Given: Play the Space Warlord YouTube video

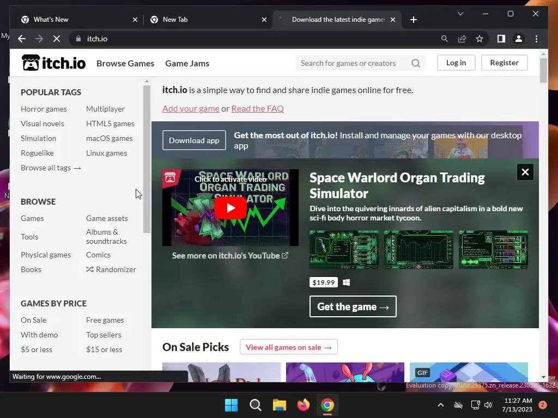Looking at the screenshot, I should point(231,208).
